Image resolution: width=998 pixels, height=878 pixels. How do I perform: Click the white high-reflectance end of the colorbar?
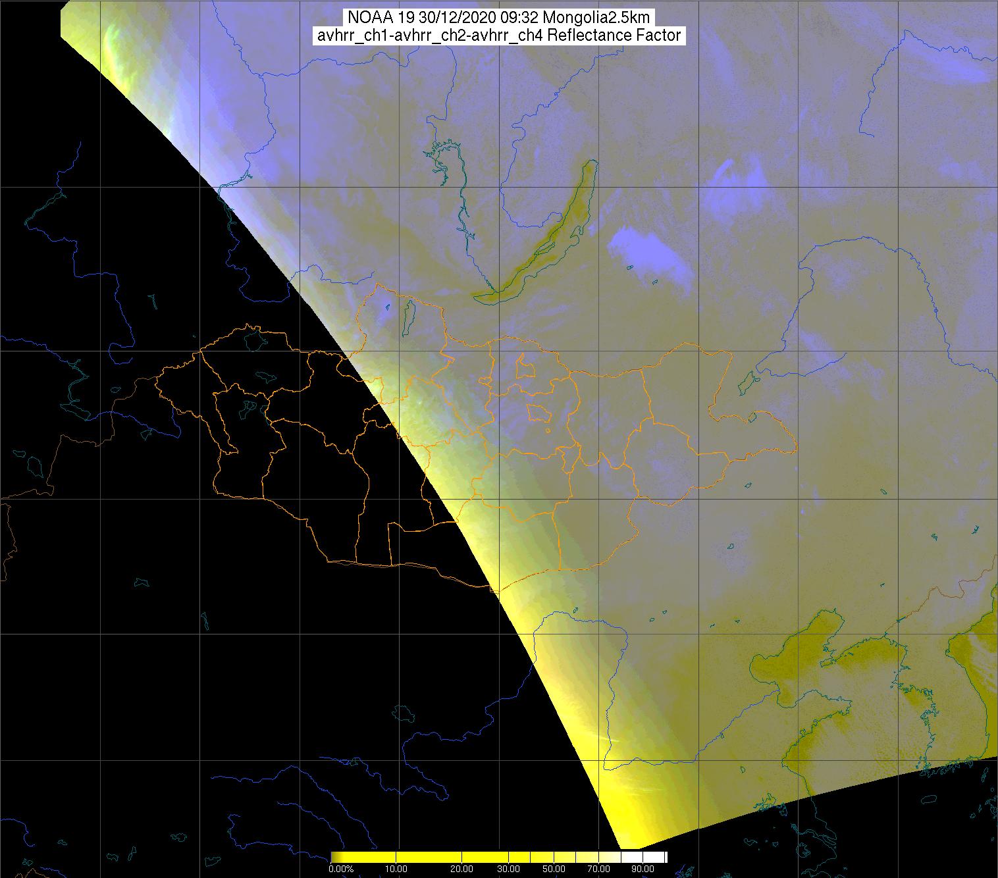tap(653, 857)
